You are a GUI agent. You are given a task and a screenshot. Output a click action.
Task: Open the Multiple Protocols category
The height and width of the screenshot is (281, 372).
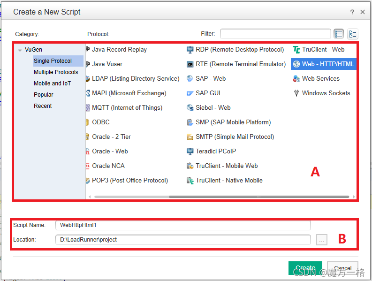pos(56,72)
